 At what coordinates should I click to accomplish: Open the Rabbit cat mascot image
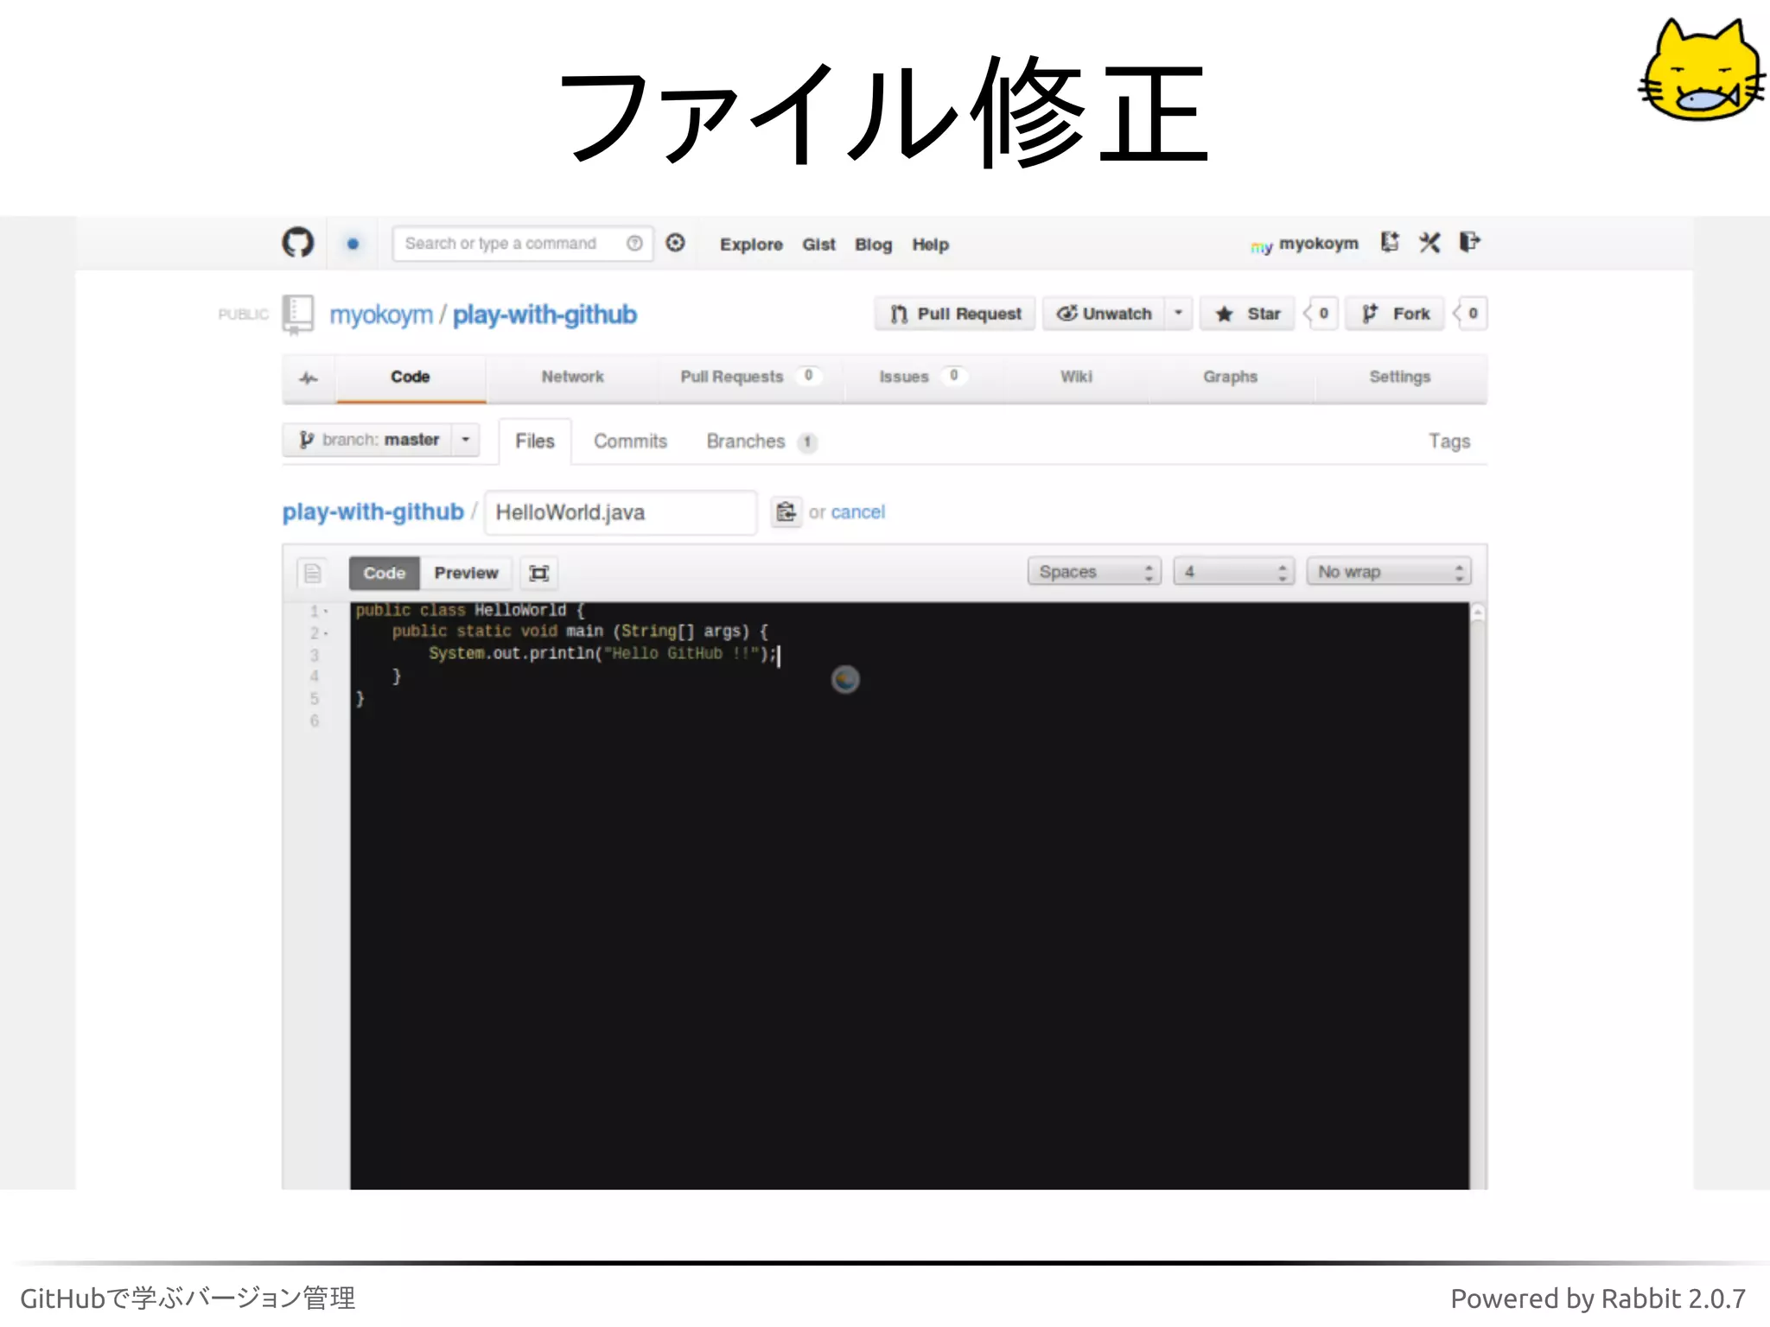[x=1702, y=71]
